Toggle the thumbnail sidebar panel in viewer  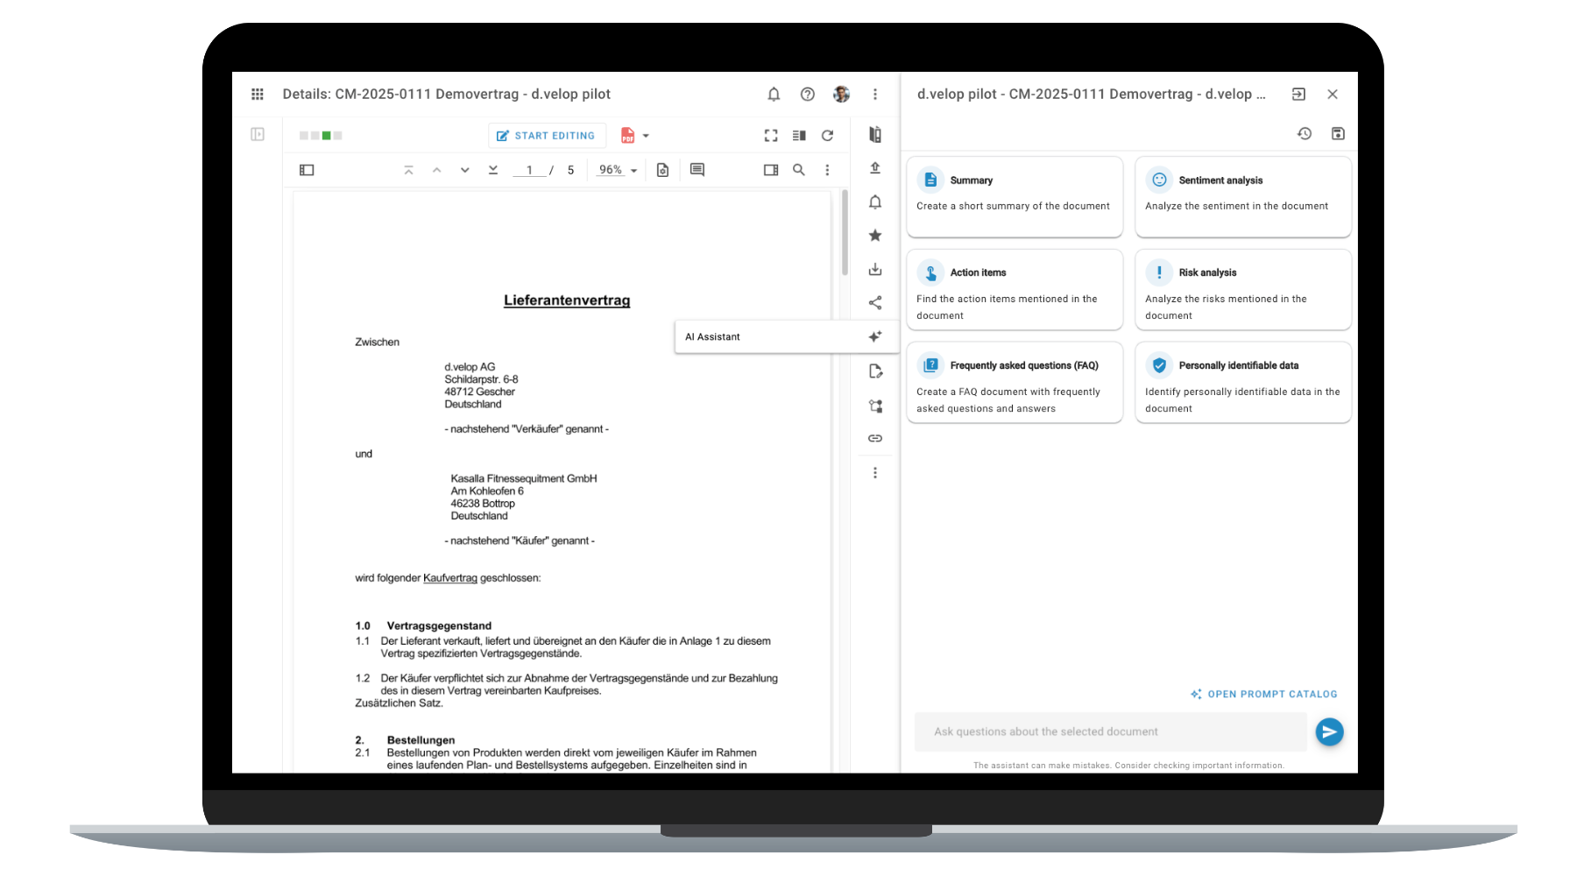[307, 170]
